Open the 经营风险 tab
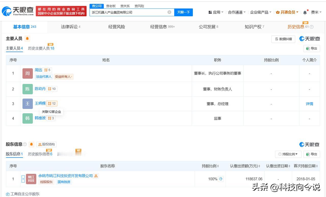The height and width of the screenshot is (197, 326). (x=117, y=27)
